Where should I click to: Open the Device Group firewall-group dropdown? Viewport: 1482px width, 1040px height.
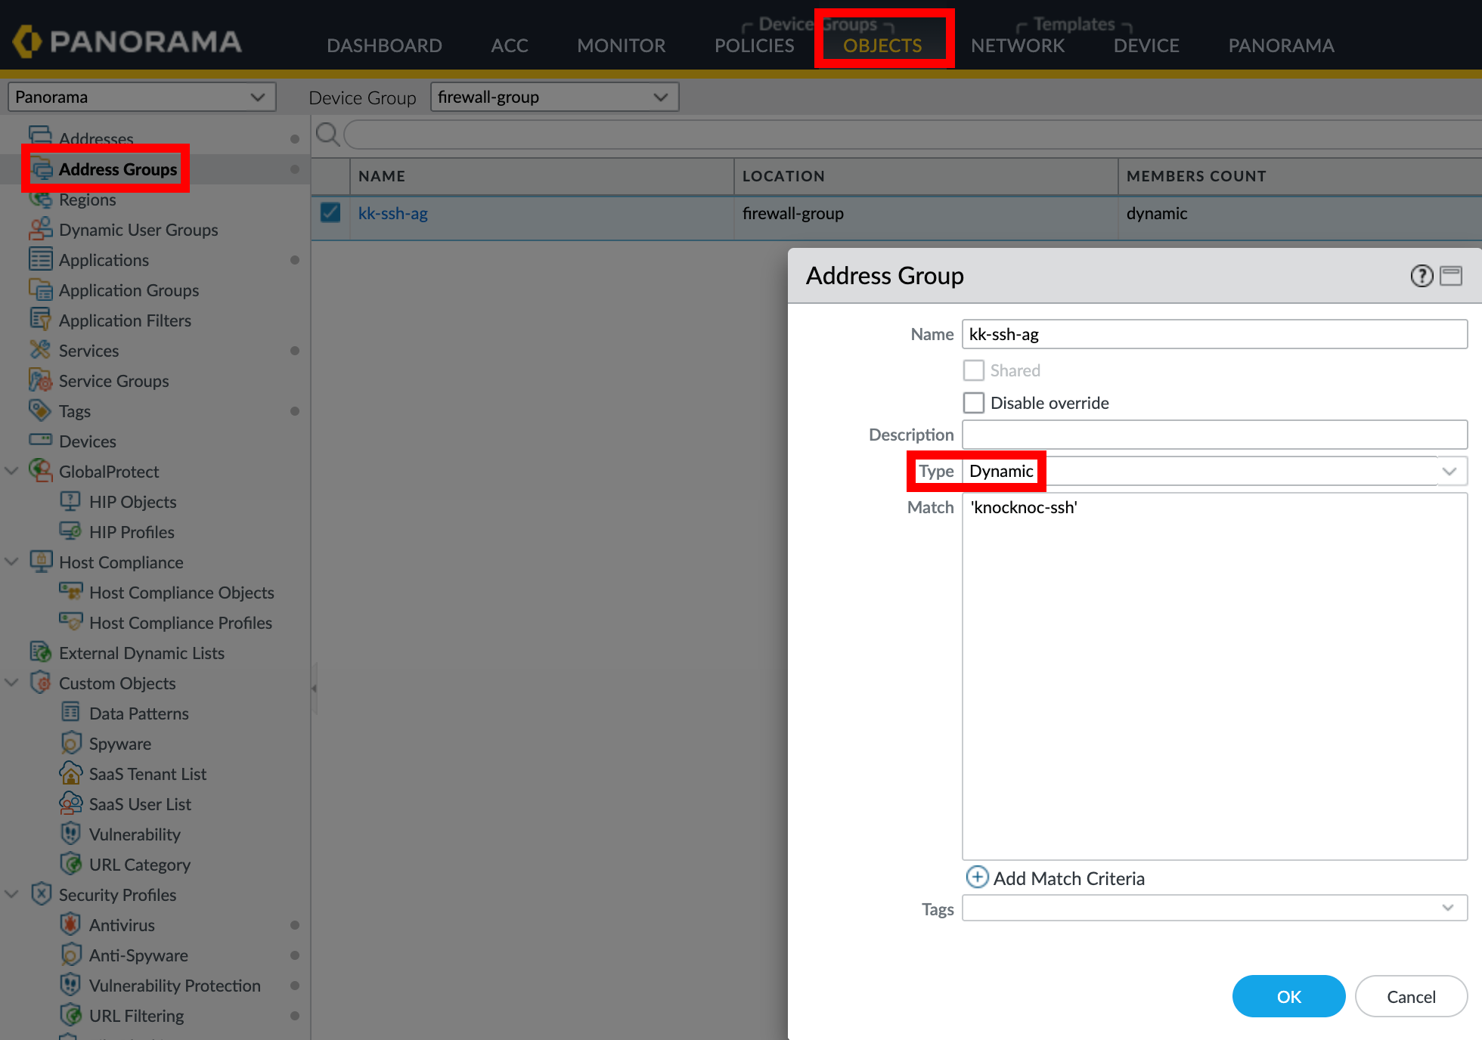[554, 97]
